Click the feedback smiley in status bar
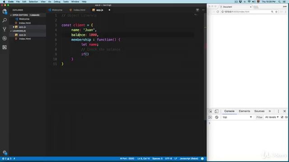The width and height of the screenshot is (289, 162). coord(202,158)
